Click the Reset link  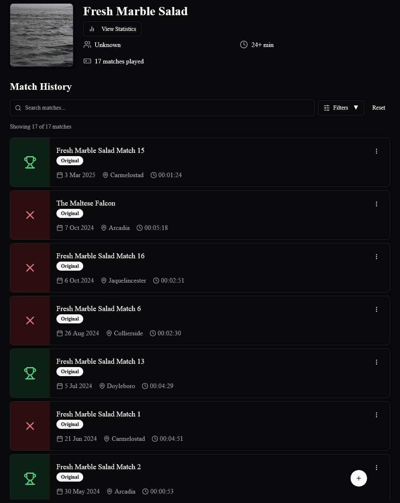[378, 108]
